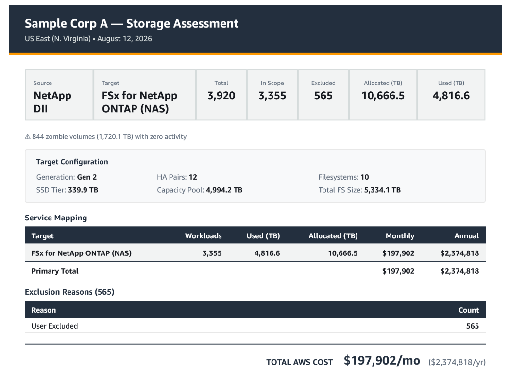Click the 'HA Pairs: 12' entry
This screenshot has height=369, width=510.
tap(177, 177)
